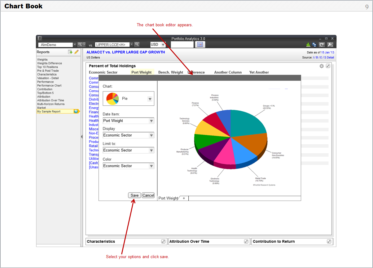Screen dimensions: 373x268
Task: Open the Color Economic Sector dropdown
Action: tap(151, 166)
